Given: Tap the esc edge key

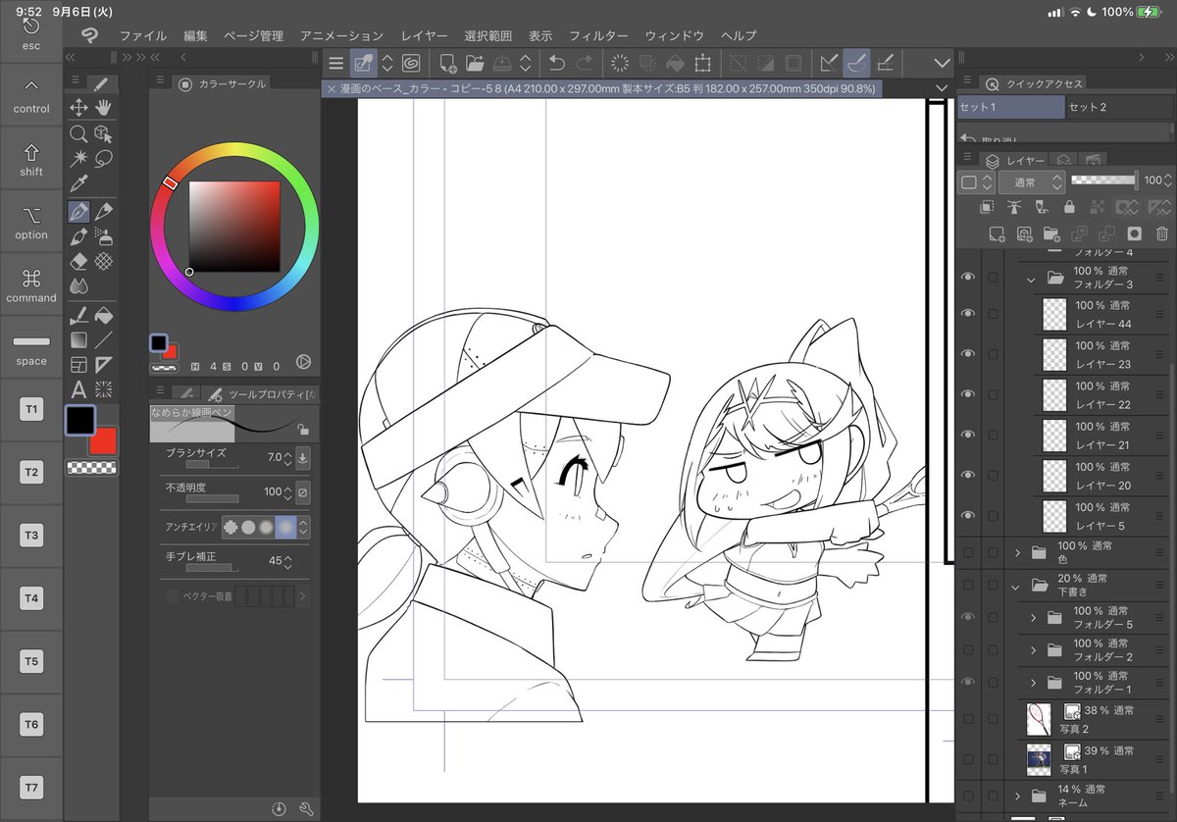Looking at the screenshot, I should tap(31, 33).
